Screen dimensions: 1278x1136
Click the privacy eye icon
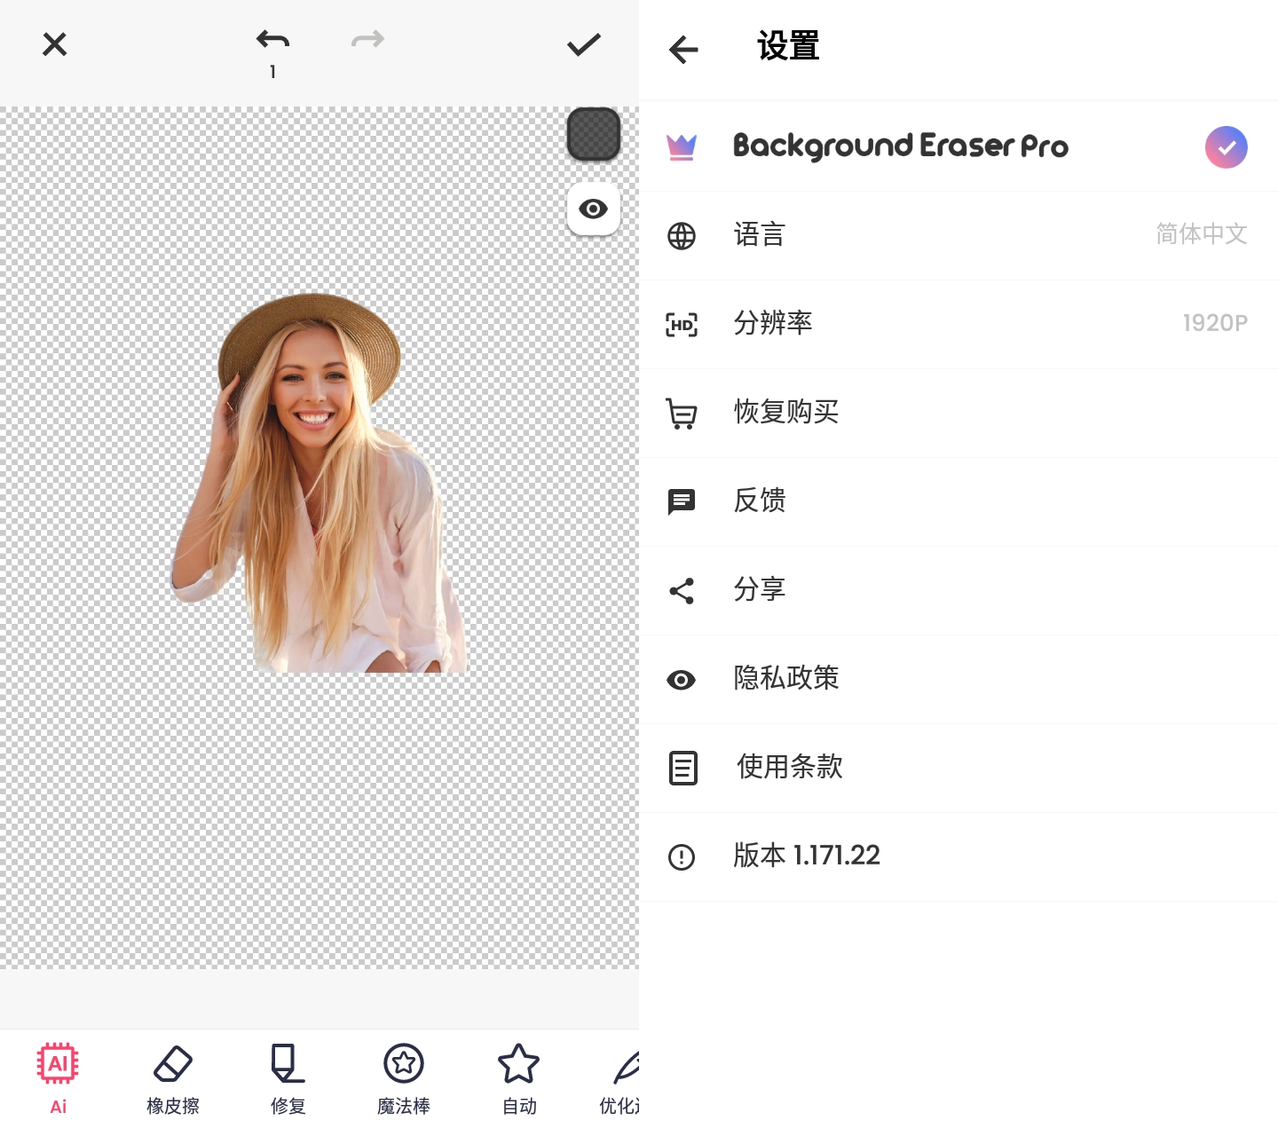click(682, 680)
